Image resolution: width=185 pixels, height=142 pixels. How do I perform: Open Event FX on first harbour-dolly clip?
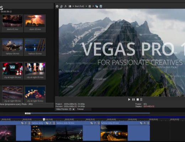tap(51, 123)
